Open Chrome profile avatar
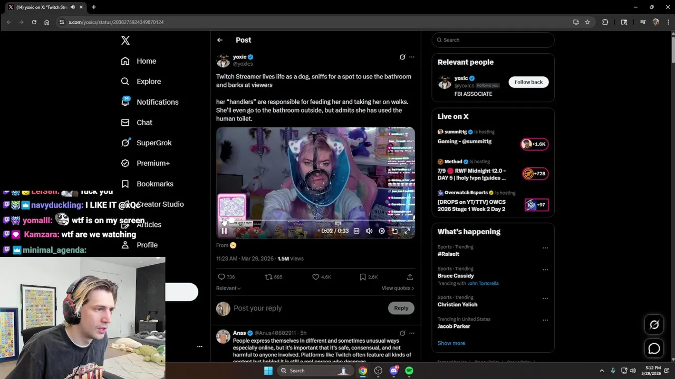The image size is (675, 379). pos(656,22)
